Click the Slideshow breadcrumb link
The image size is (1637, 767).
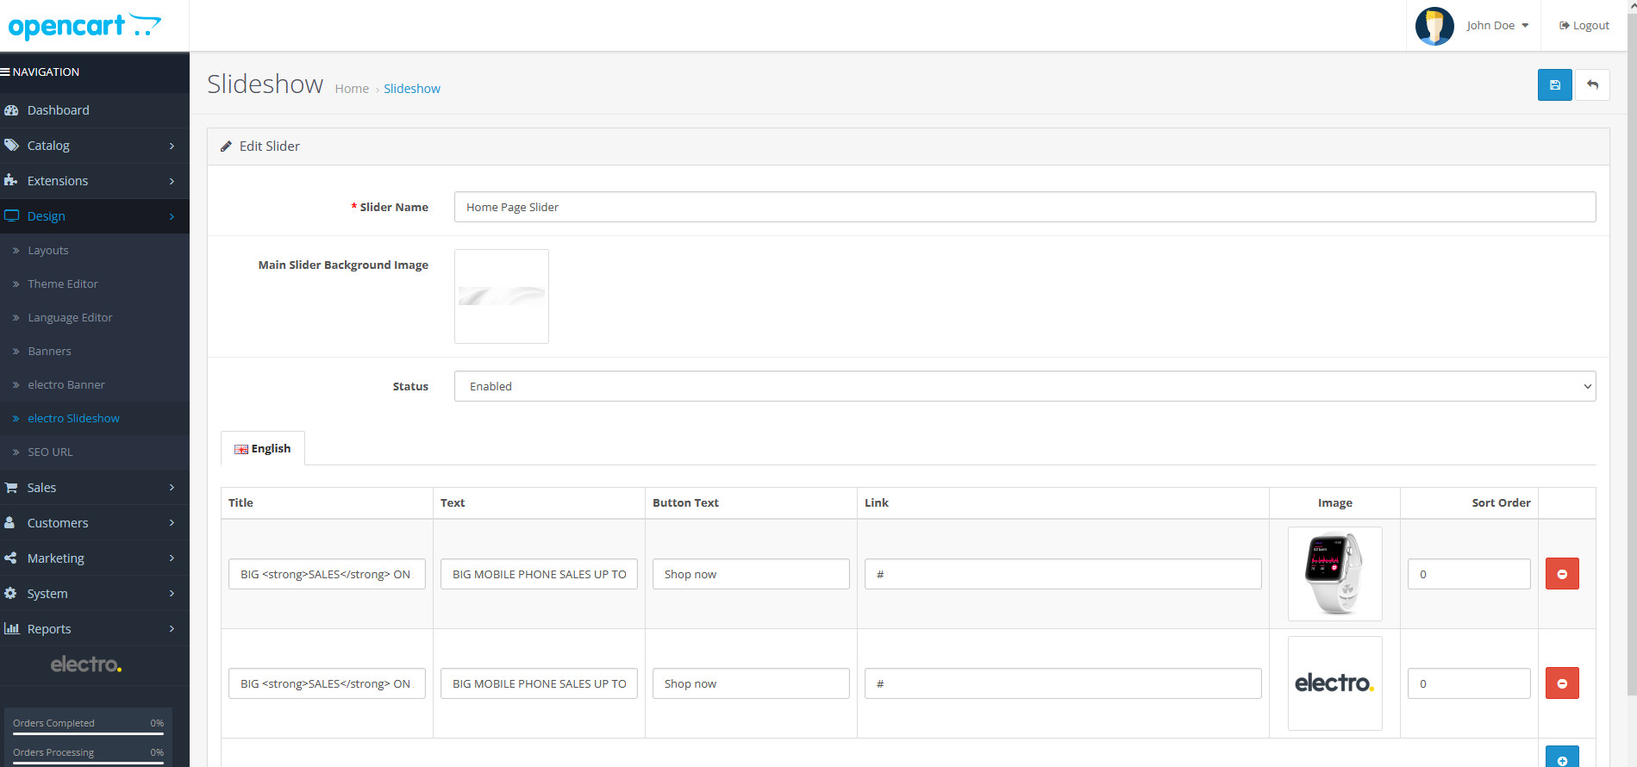(412, 89)
